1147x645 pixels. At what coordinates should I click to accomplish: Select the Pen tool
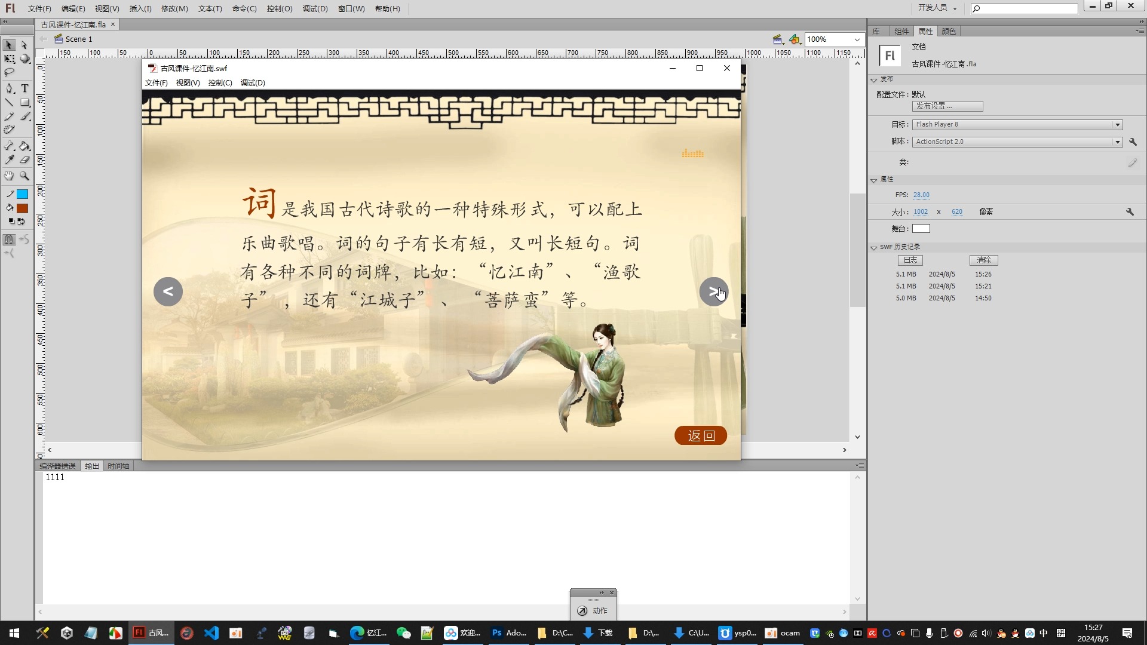coord(9,88)
